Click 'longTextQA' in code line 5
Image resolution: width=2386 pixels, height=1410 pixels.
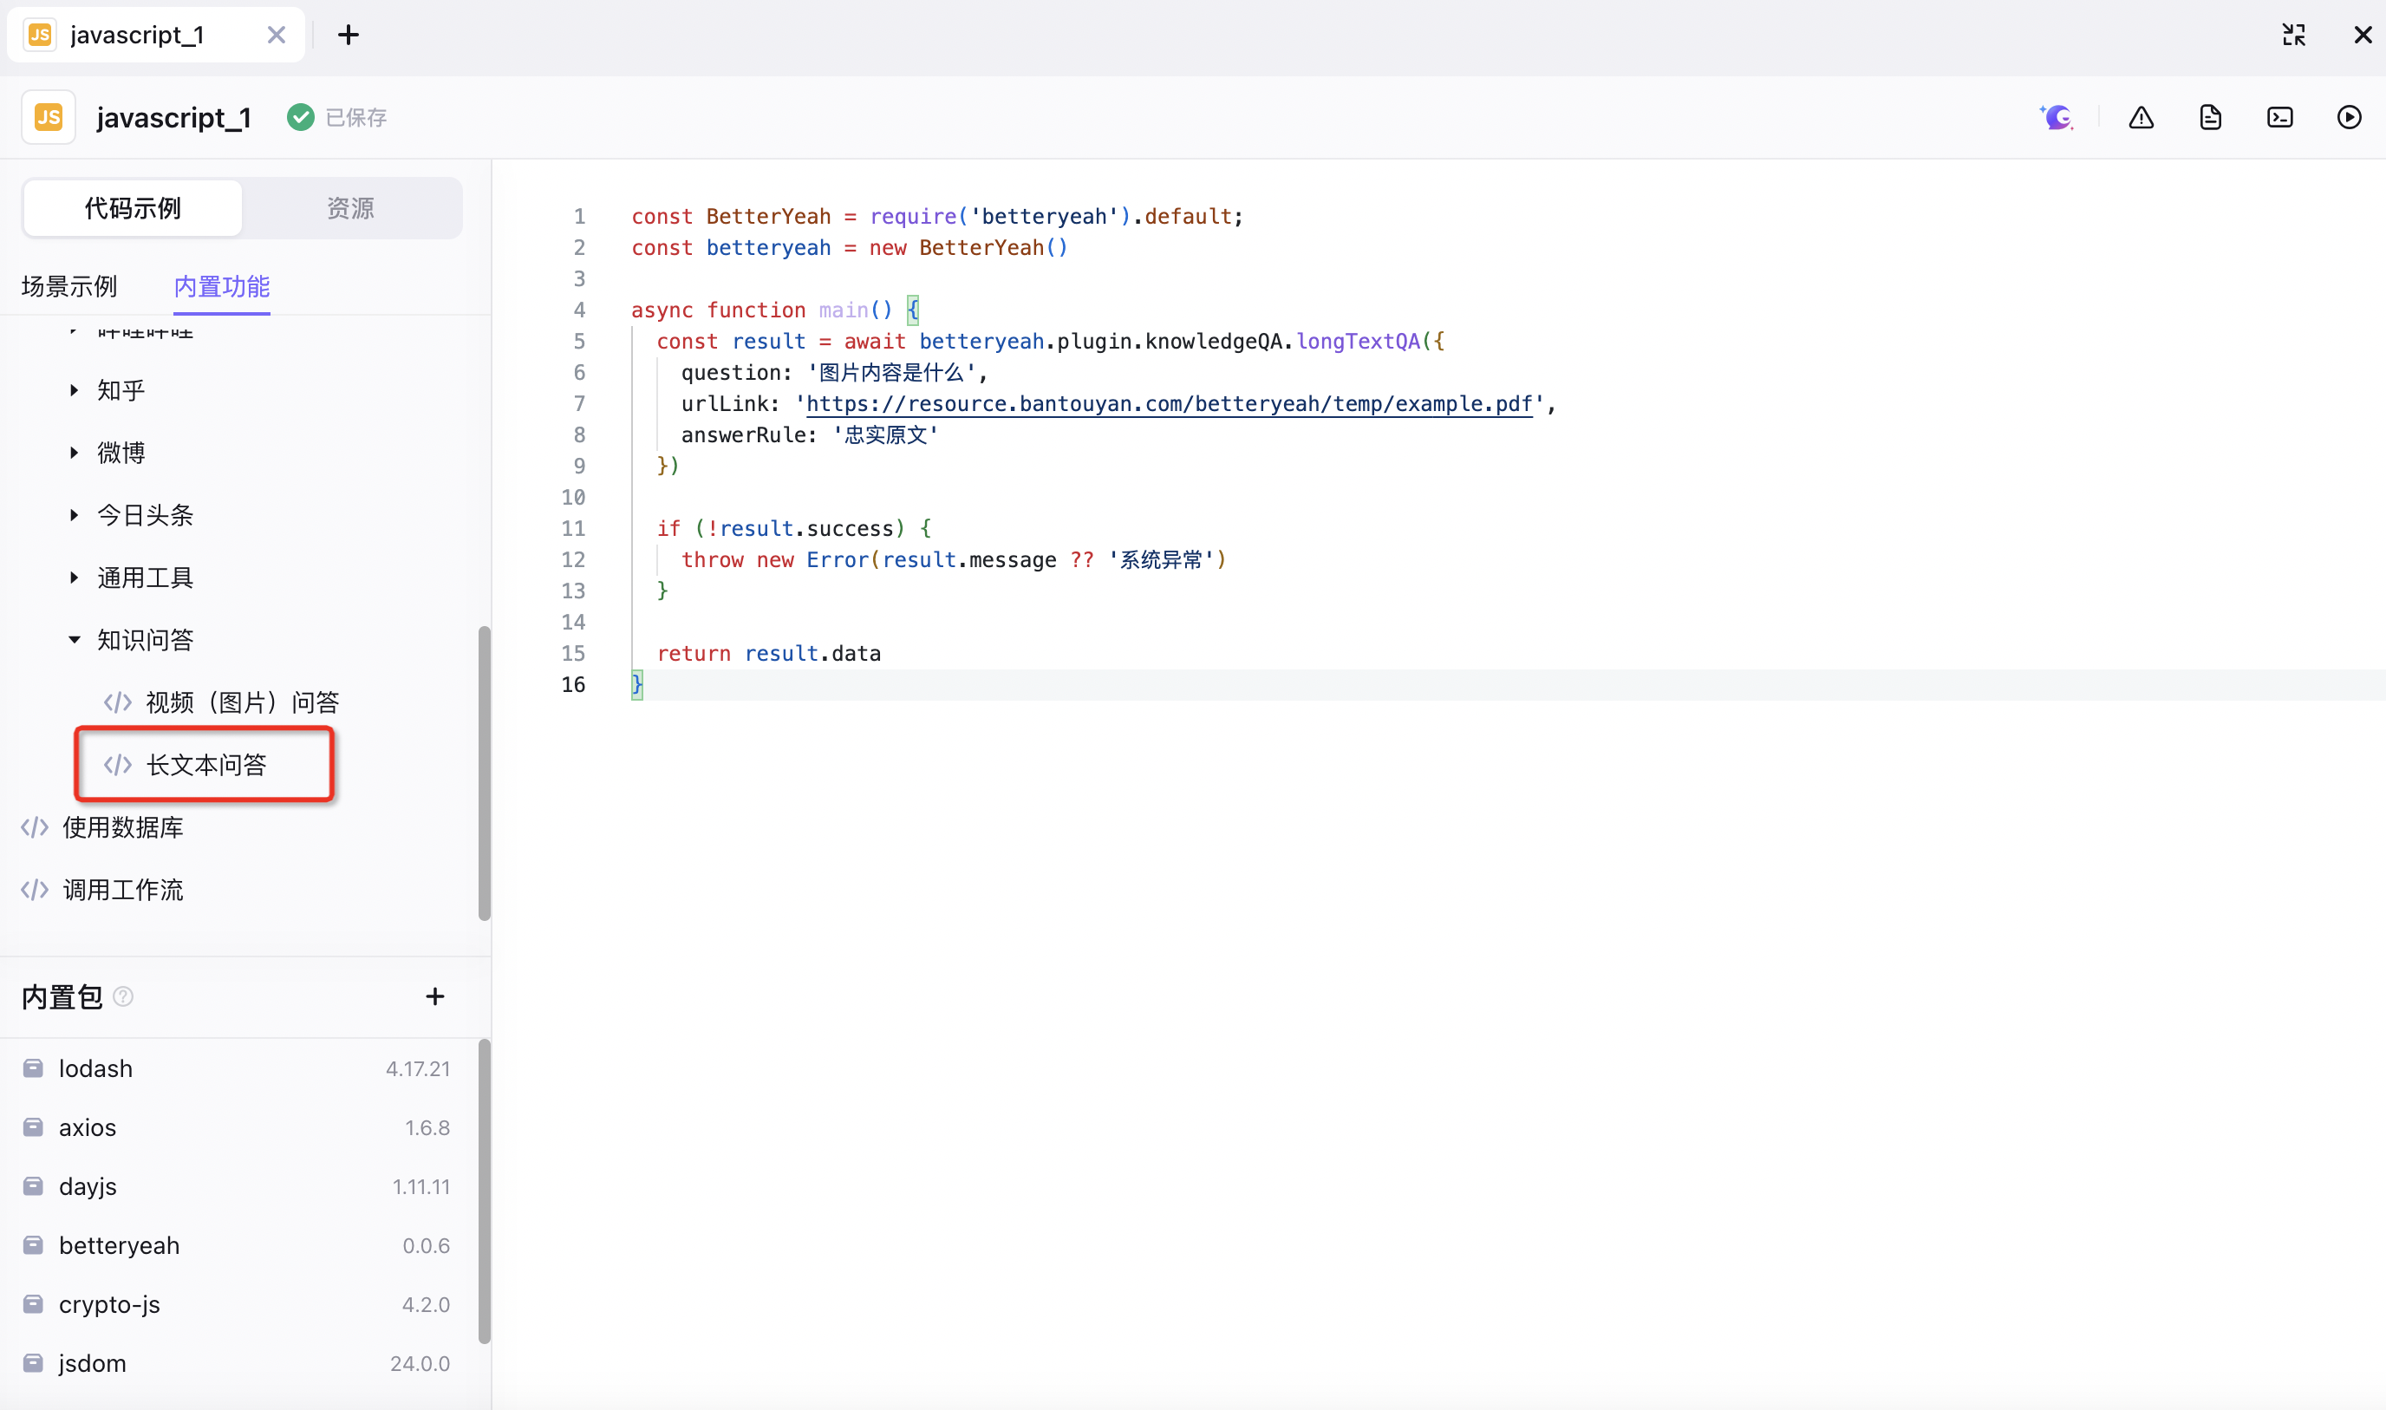tap(1359, 341)
